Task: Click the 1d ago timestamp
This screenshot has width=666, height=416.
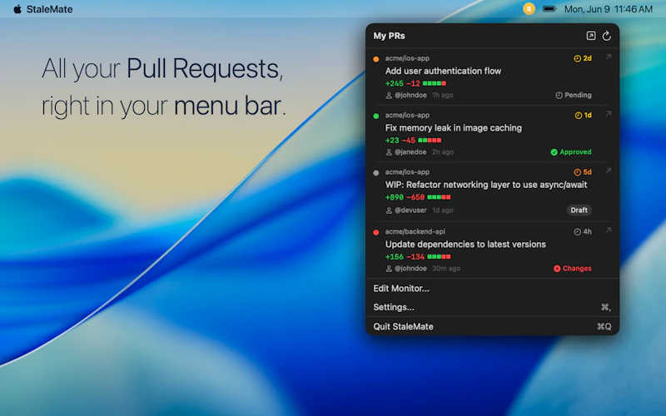Action: coord(443,210)
